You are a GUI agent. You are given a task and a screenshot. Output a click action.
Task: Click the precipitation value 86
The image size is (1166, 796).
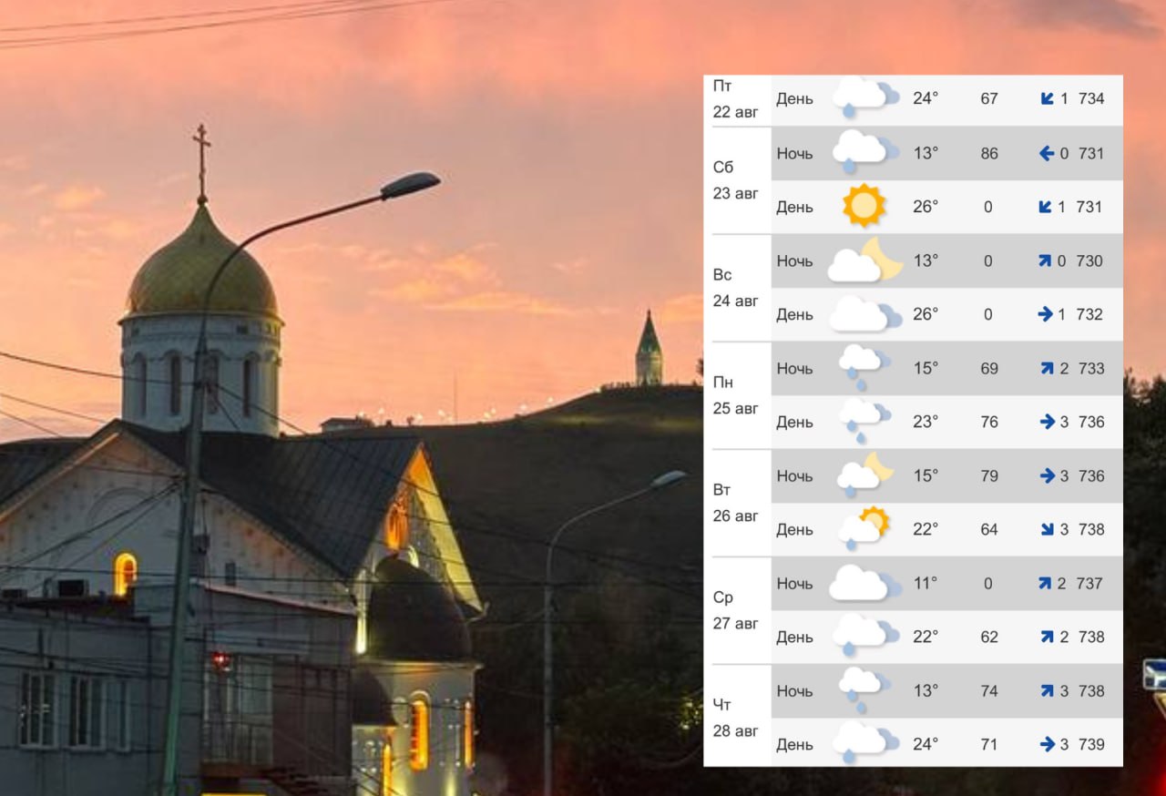click(989, 153)
